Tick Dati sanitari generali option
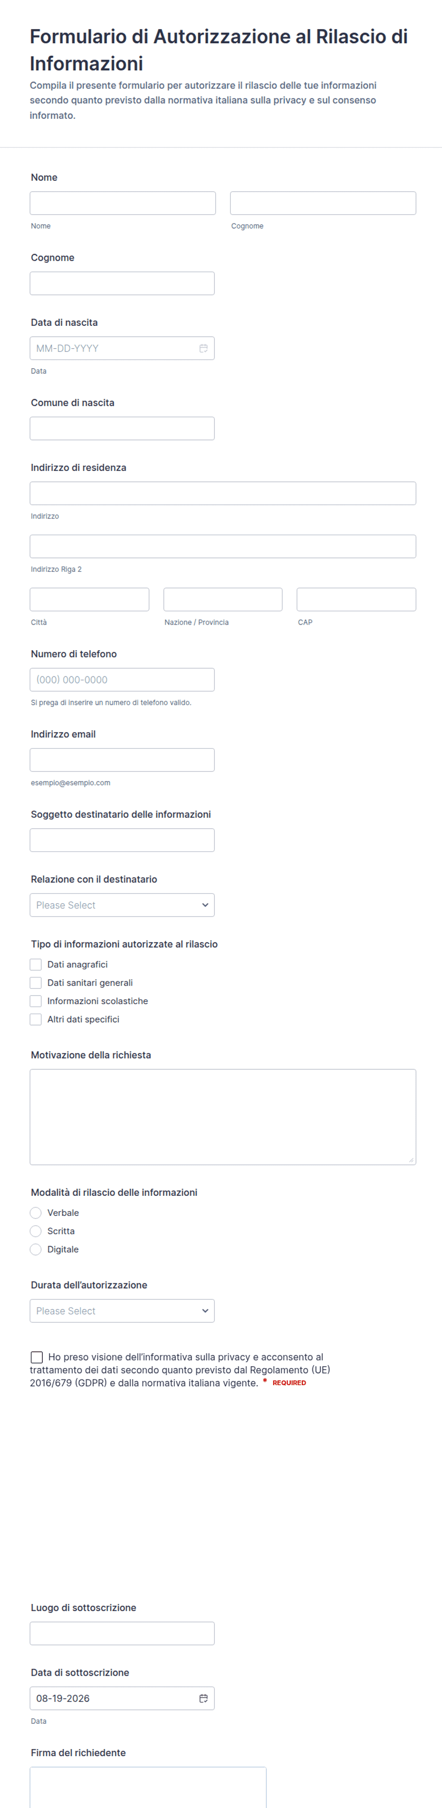The width and height of the screenshot is (442, 1808). [36, 983]
